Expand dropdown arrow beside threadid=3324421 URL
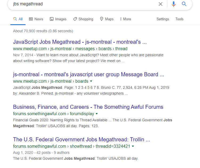This screenshot has height=168, width=200. [133, 146]
